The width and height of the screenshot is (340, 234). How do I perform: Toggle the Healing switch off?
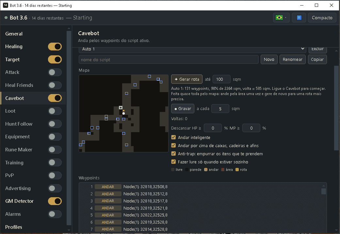click(55, 47)
